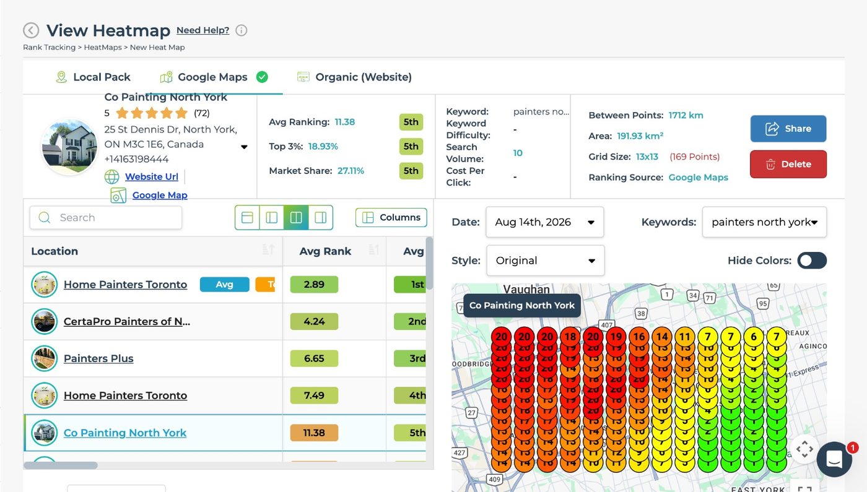Switch to the Local Pack tab
The width and height of the screenshot is (867, 492).
point(93,77)
